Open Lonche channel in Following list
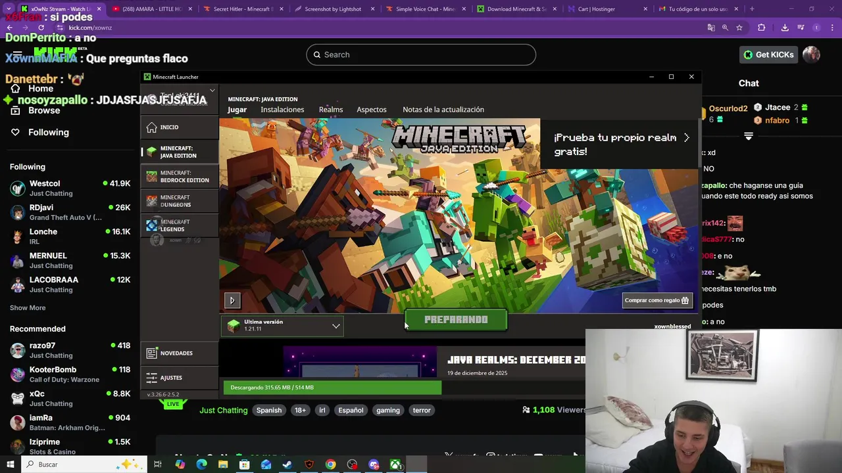The height and width of the screenshot is (473, 842). pos(70,236)
